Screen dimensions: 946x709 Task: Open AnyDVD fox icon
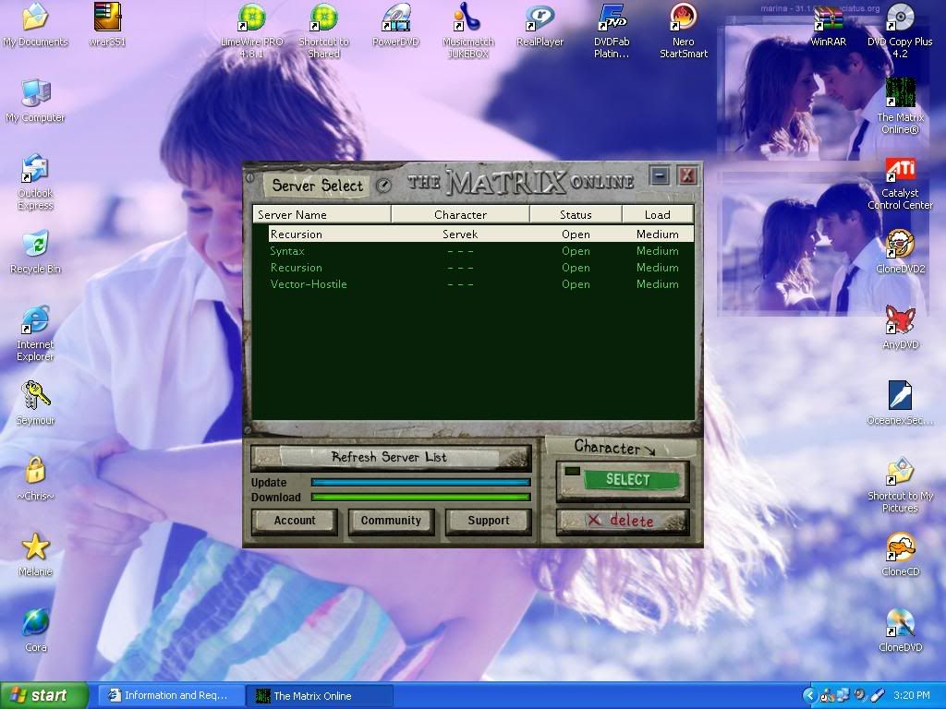(900, 328)
